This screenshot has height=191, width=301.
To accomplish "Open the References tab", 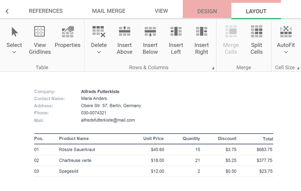I will (x=46, y=11).
